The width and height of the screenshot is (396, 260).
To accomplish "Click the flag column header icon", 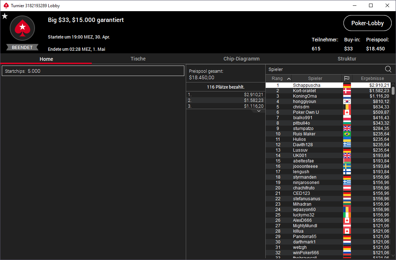I will click(x=347, y=79).
